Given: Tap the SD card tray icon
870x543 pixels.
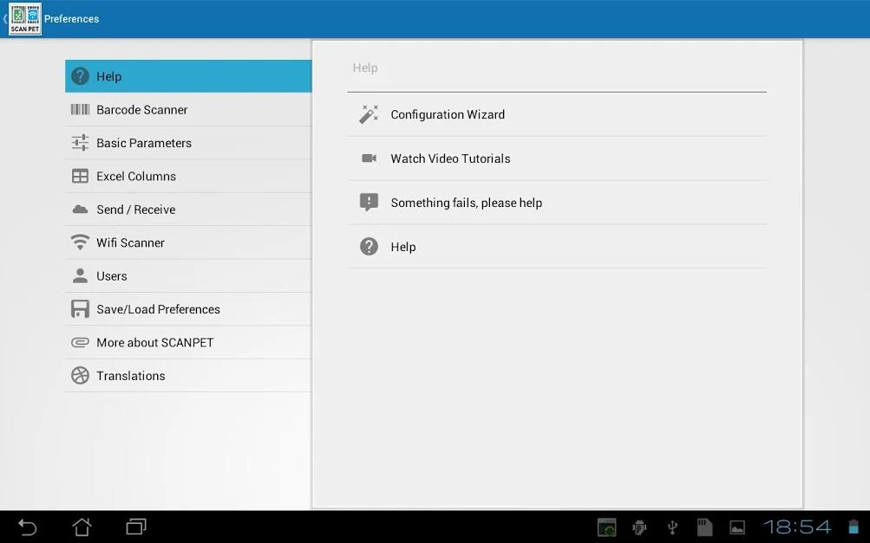Looking at the screenshot, I should 704,527.
